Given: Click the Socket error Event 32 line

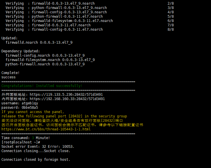Looking at the screenshot, I should click(x=38, y=147).
